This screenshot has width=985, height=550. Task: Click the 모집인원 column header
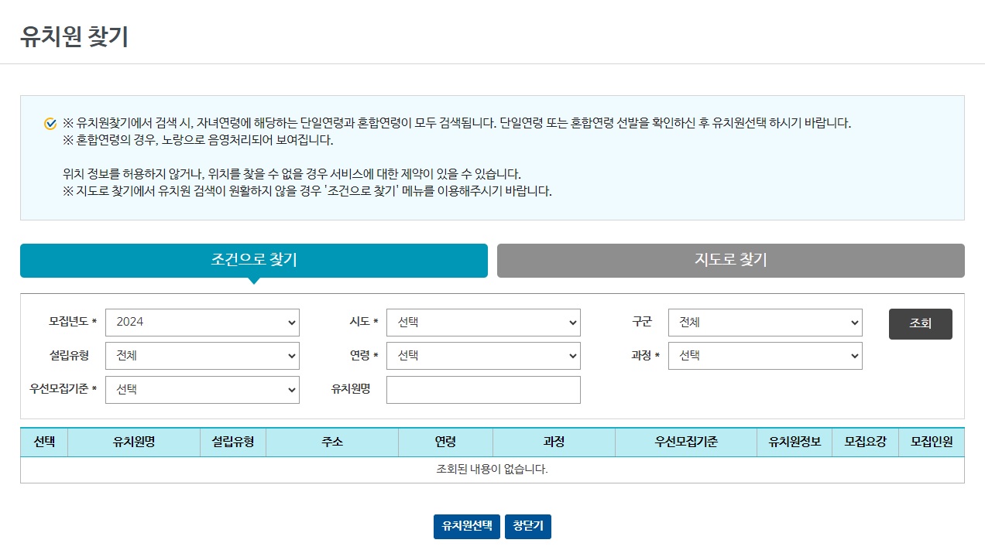tap(933, 442)
